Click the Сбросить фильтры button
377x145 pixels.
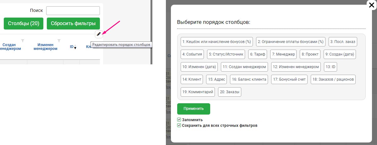73,24
